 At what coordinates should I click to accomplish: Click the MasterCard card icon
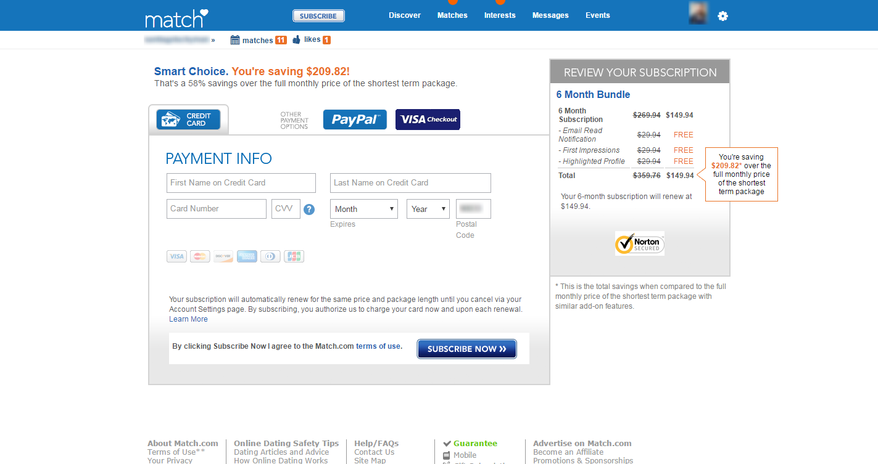tap(200, 256)
